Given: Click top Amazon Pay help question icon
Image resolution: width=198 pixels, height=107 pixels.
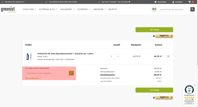Looking at the screenshot, I should point(154,36).
